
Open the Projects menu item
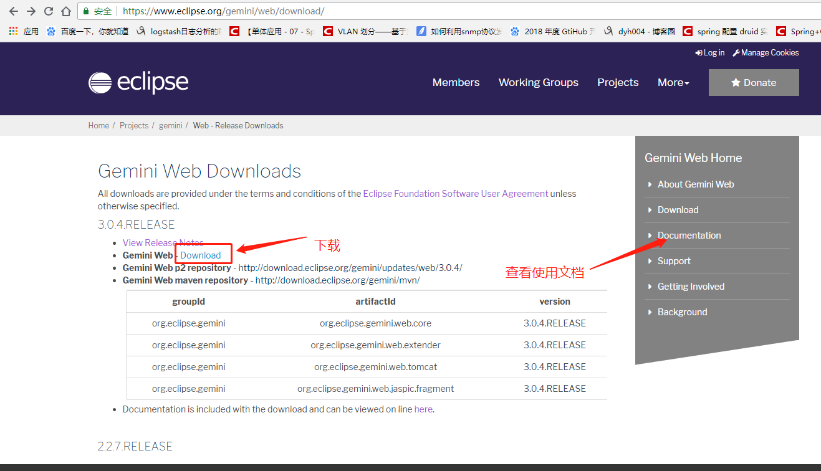618,82
